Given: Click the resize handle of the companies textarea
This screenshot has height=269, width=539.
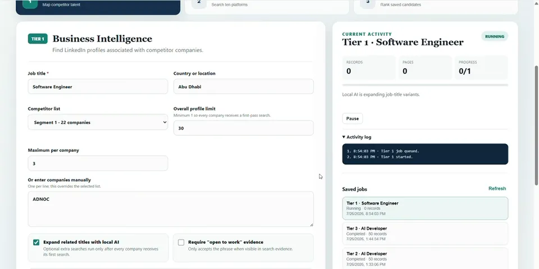Looking at the screenshot, I should coord(312,225).
